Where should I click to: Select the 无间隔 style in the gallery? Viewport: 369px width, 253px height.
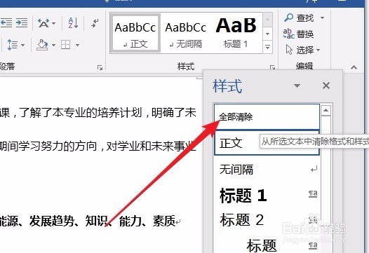(x=186, y=33)
